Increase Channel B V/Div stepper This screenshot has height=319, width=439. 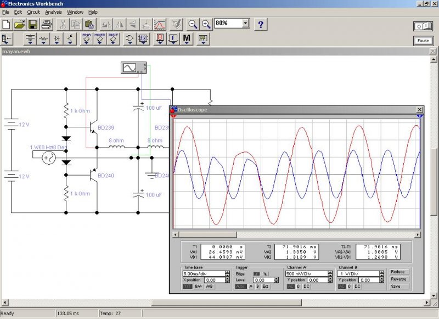382,272
